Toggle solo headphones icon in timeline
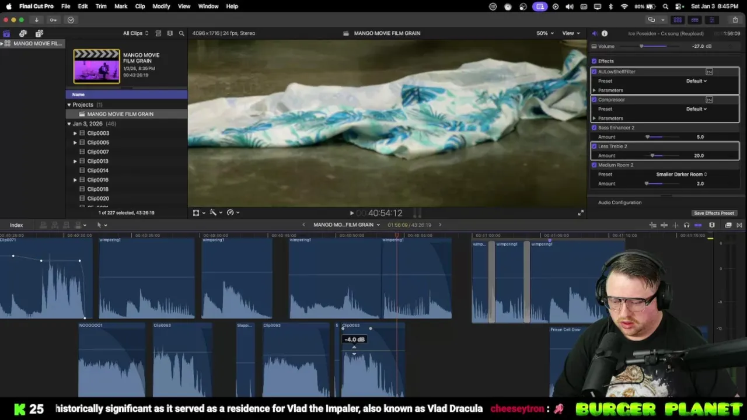The height and width of the screenshot is (420, 747). (x=686, y=225)
